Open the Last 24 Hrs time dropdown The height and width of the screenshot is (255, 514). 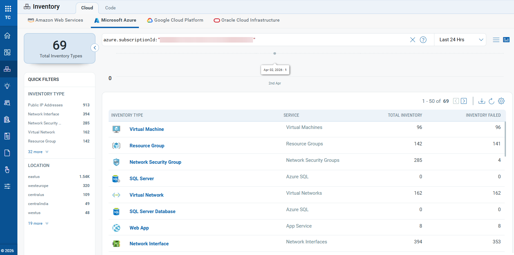(460, 40)
